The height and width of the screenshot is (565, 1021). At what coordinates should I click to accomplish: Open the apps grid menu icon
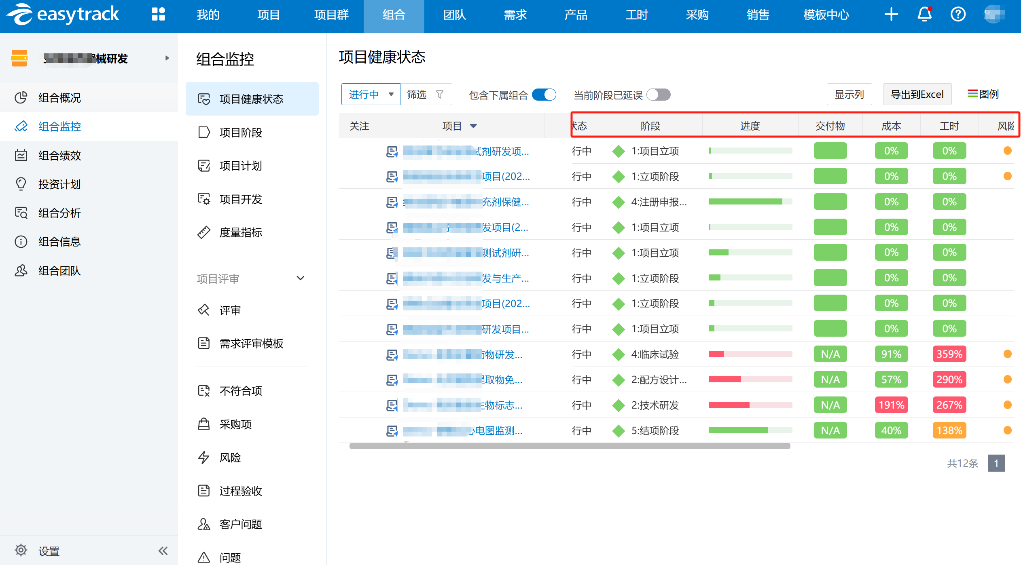point(158,15)
